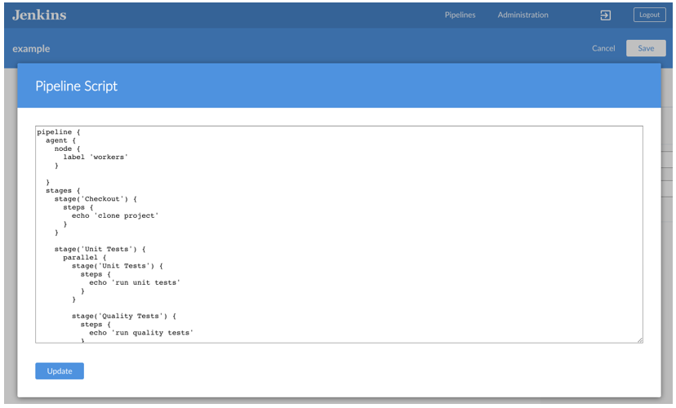Click the echo 'run quality tests' line
The width and height of the screenshot is (676, 408).
click(x=141, y=333)
